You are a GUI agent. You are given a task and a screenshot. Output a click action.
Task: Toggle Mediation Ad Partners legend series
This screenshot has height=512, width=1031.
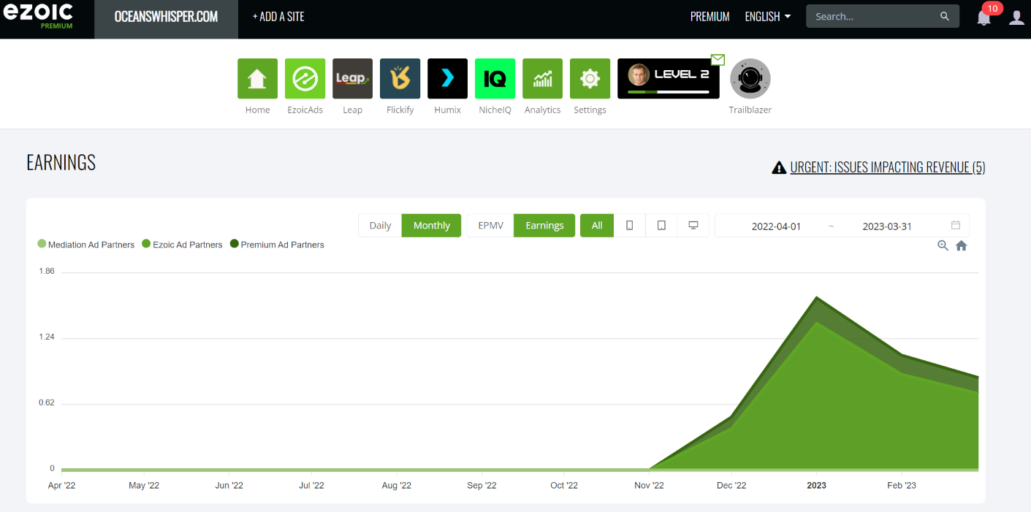coord(86,245)
